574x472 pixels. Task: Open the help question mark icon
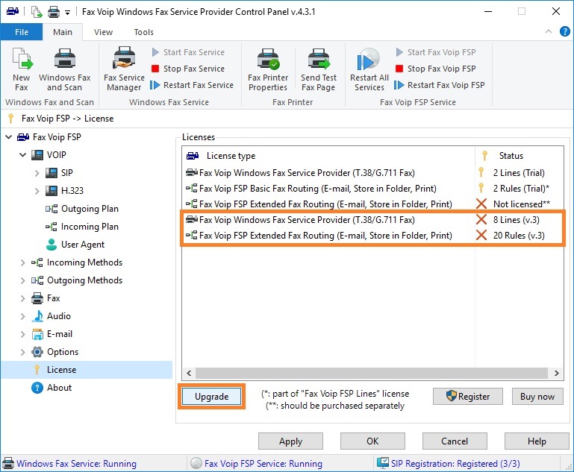[x=565, y=31]
